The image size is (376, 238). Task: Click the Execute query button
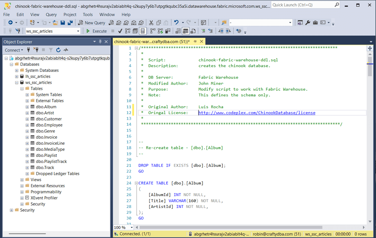[96, 31]
